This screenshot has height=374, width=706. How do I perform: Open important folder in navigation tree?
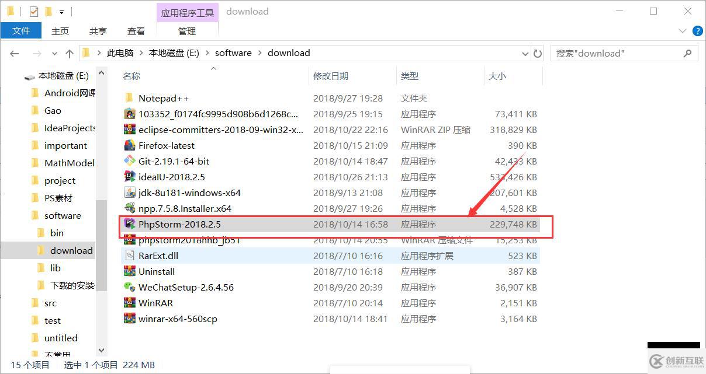[65, 146]
